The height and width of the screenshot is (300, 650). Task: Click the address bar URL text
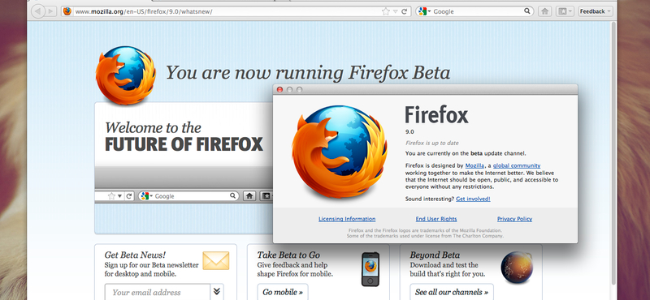[144, 11]
